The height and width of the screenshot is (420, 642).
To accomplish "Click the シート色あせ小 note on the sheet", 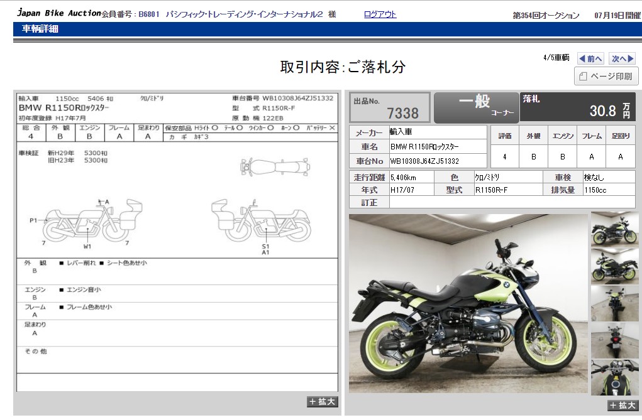I will coord(127,263).
